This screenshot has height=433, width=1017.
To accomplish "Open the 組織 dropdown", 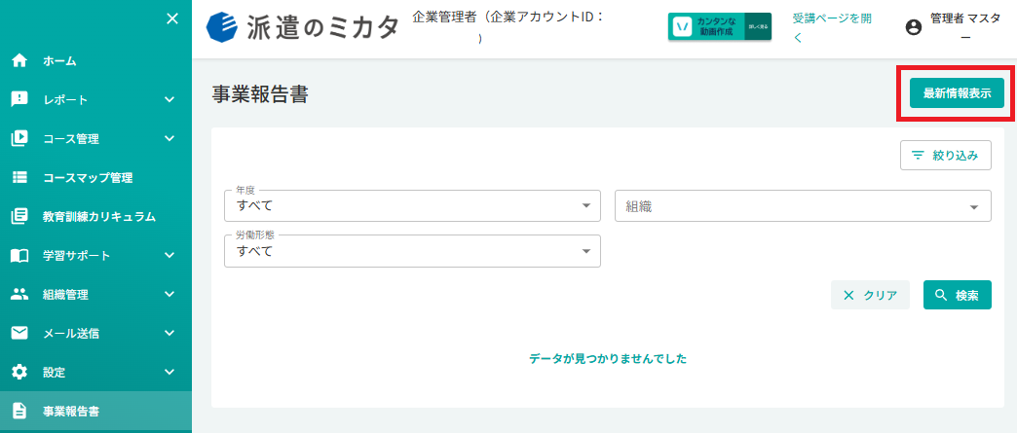I will (803, 206).
